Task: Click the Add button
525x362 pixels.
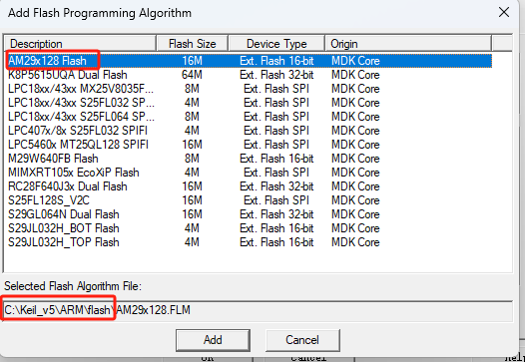Action: click(x=213, y=340)
